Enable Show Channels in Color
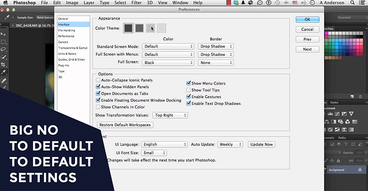The height and width of the screenshot is (191, 368). [98, 107]
